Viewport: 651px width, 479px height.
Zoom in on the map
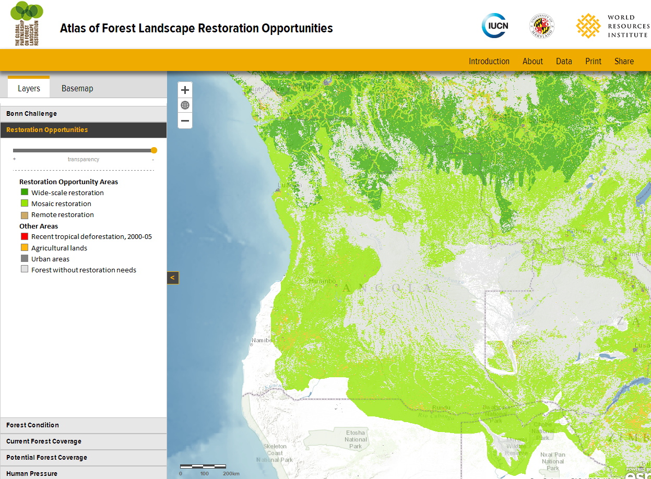[x=185, y=89]
